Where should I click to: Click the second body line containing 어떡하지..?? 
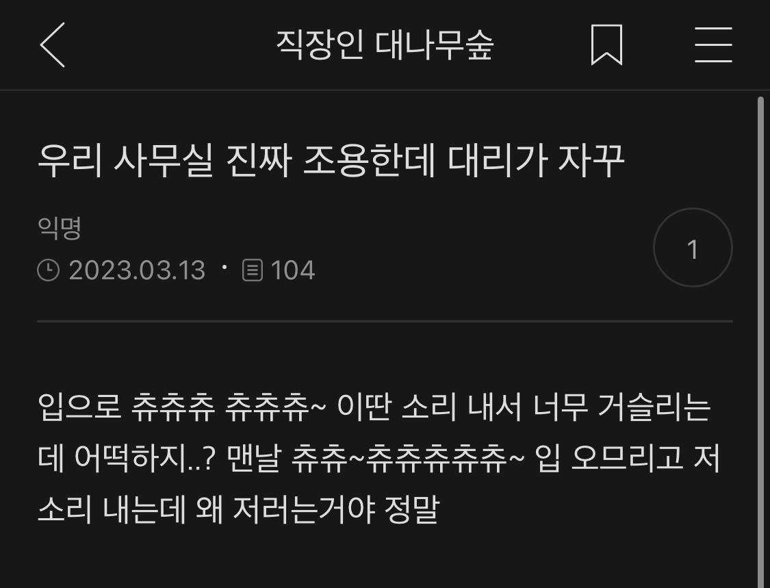[378, 459]
